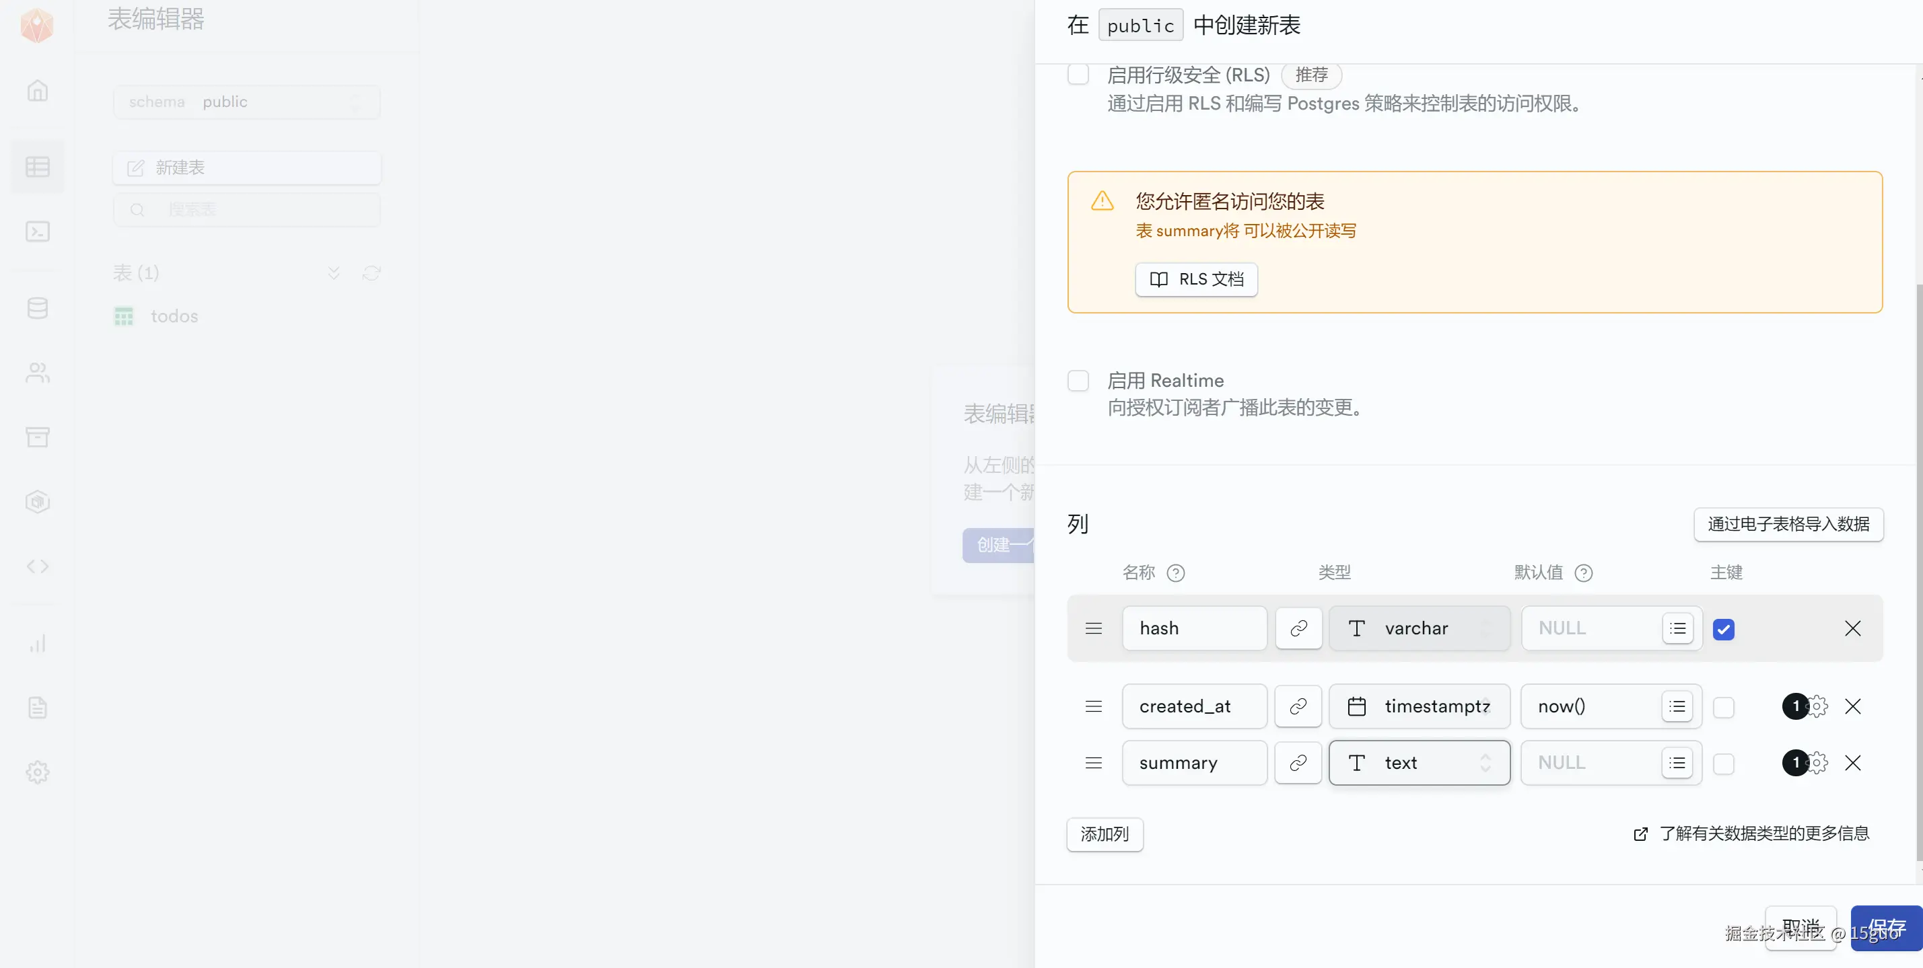Open settings gear for created_at column
1923x968 pixels.
click(1818, 706)
